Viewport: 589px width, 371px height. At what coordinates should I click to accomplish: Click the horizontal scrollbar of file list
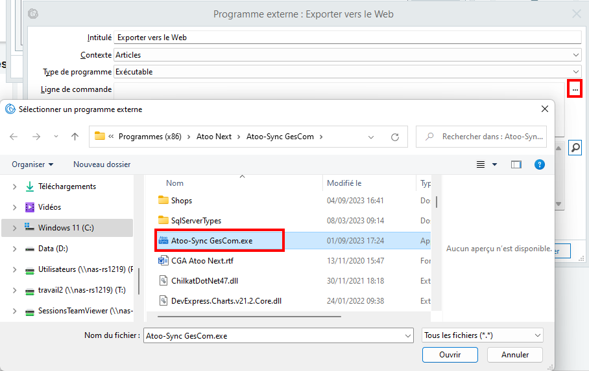pyautogui.click(x=249, y=317)
